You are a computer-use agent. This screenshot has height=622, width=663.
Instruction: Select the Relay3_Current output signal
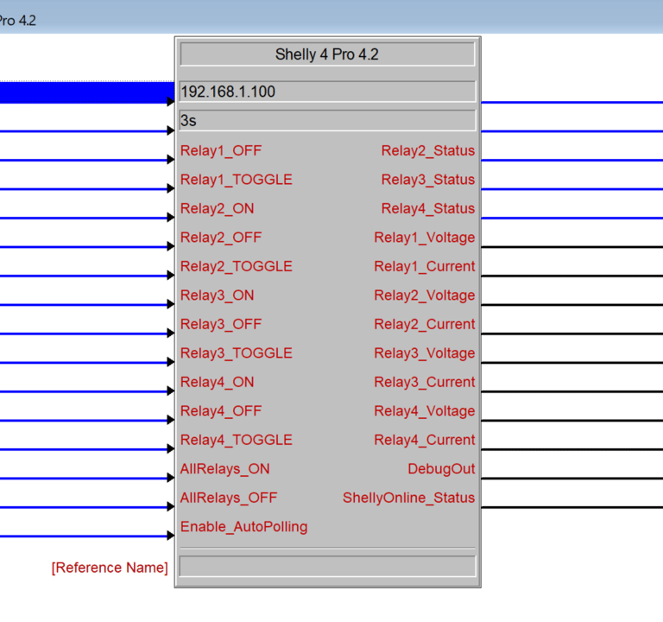tap(425, 382)
